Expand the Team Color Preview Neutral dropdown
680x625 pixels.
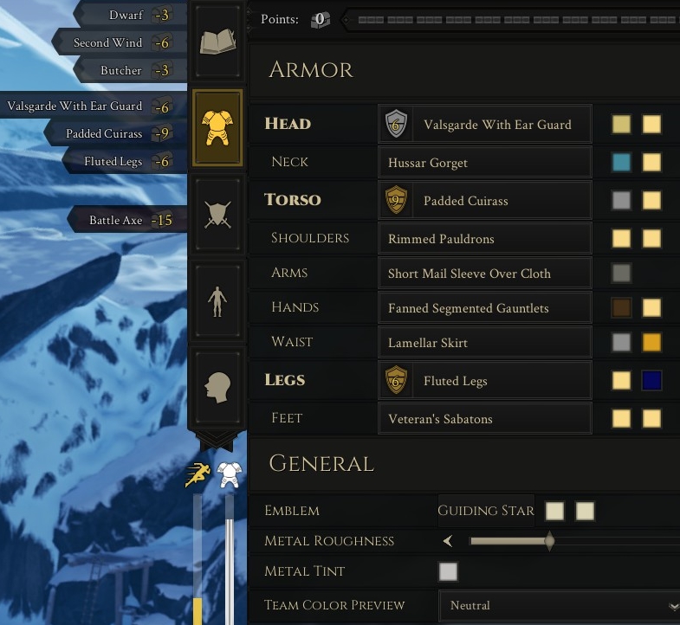[560, 605]
